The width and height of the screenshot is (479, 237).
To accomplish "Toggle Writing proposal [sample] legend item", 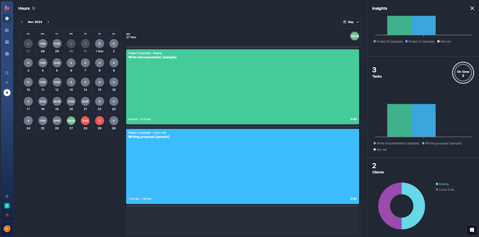I will pos(442,143).
